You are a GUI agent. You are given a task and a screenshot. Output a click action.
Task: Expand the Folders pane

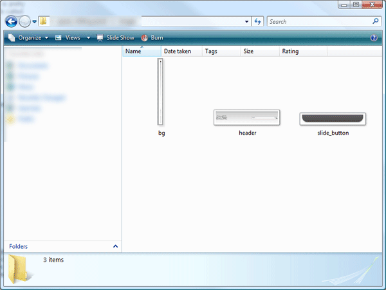point(63,246)
